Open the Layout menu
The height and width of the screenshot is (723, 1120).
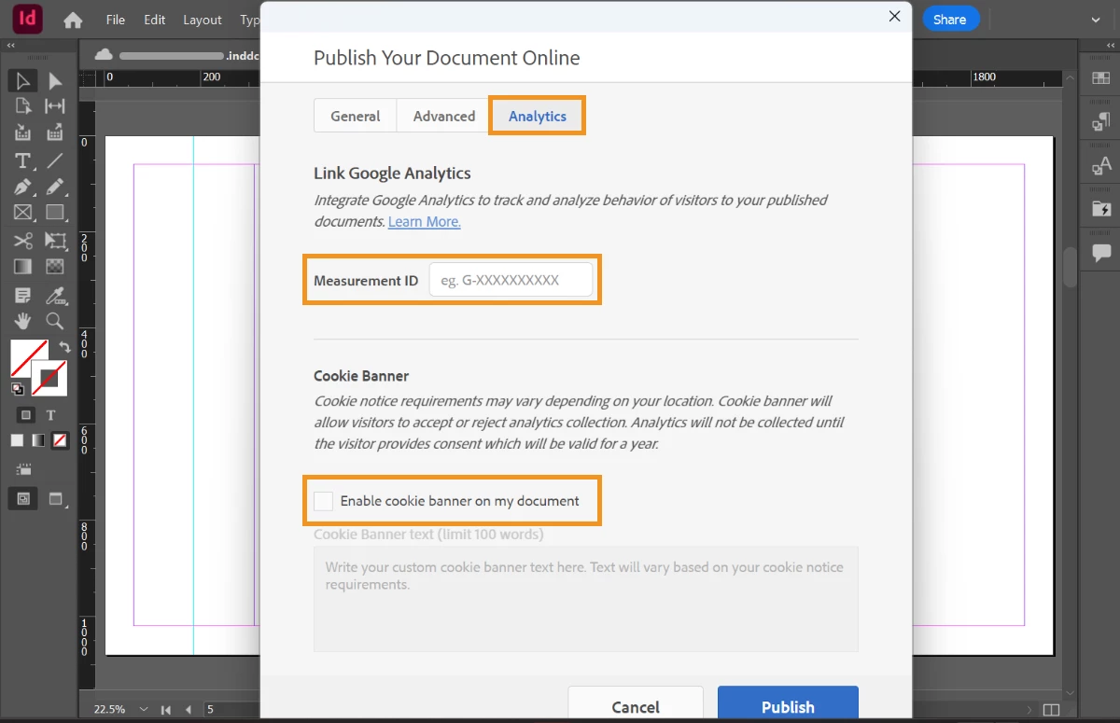pos(203,20)
